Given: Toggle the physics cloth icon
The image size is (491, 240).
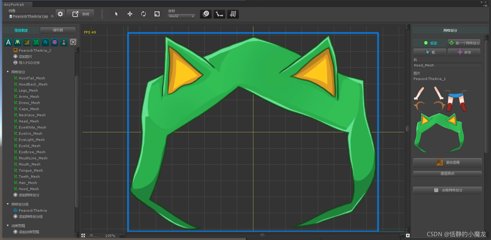Looking at the screenshot, I should point(233,14).
